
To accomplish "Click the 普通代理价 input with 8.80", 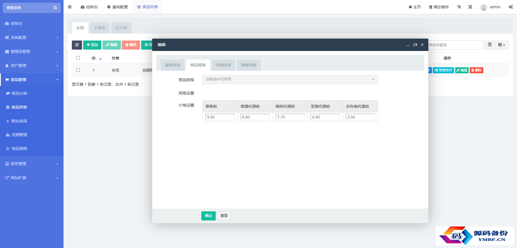I will click(x=255, y=117).
